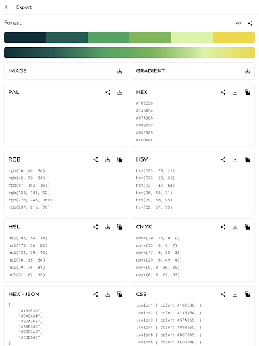
Task: Go back using the arrow icon
Action: coord(7,7)
